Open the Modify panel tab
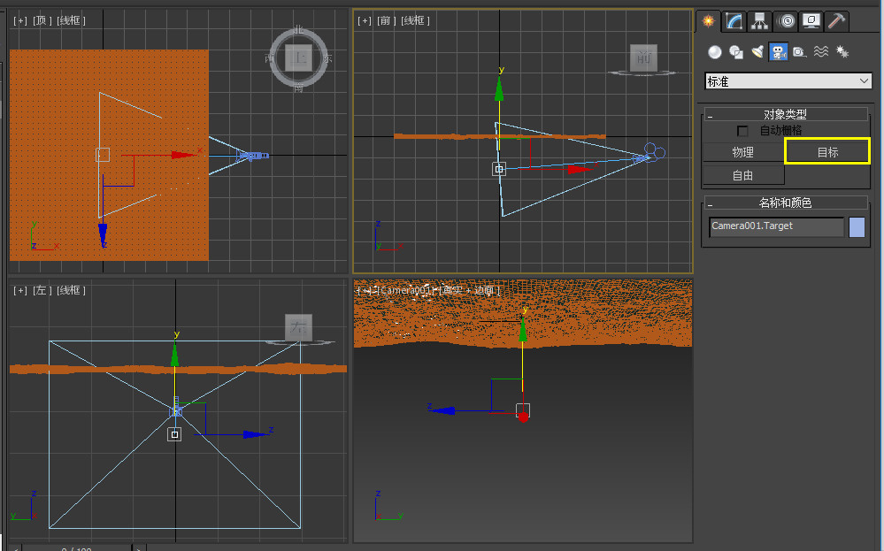This screenshot has width=884, height=551. [x=734, y=21]
